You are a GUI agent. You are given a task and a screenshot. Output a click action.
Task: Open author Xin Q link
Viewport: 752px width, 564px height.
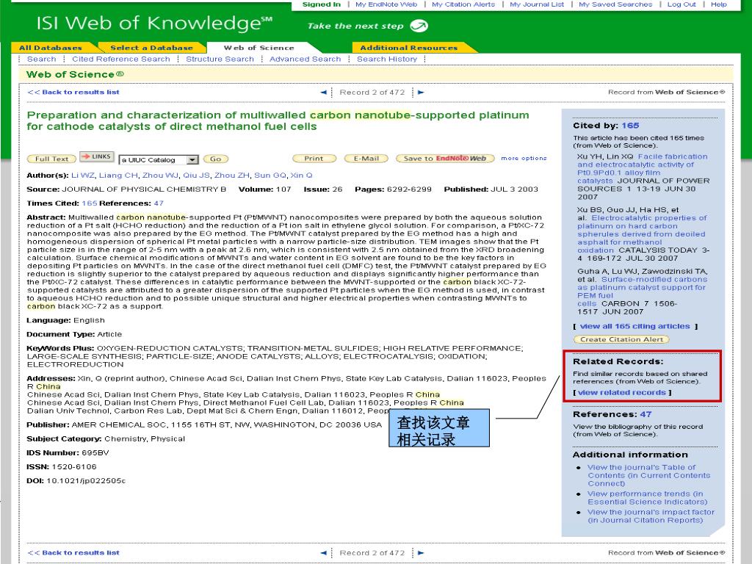(301, 175)
